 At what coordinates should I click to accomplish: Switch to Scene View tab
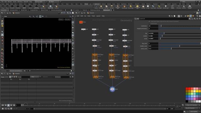(x=4, y=10)
